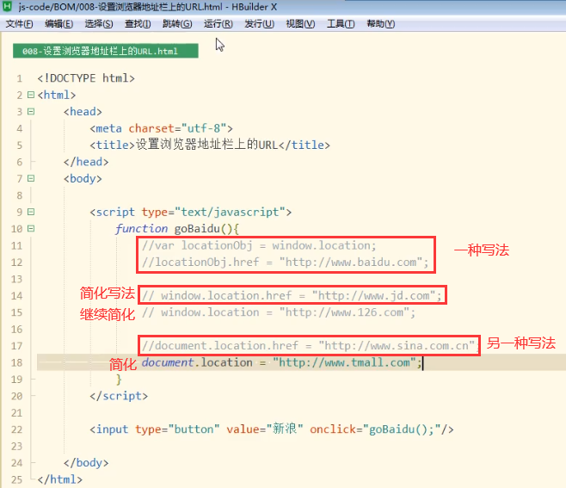Click the onclick="goBaidu();" attribute
This screenshot has width=566, height=488.
tap(375, 429)
